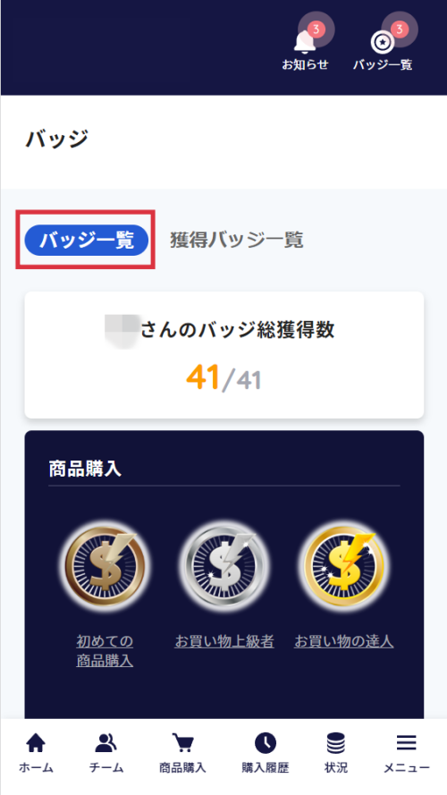Click the 初めての商品購入 link
Image resolution: width=447 pixels, height=795 pixels.
pos(105,651)
